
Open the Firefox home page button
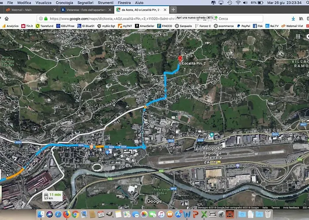(7, 18)
